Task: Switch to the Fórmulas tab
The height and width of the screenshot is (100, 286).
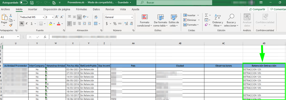Action: click(82, 9)
